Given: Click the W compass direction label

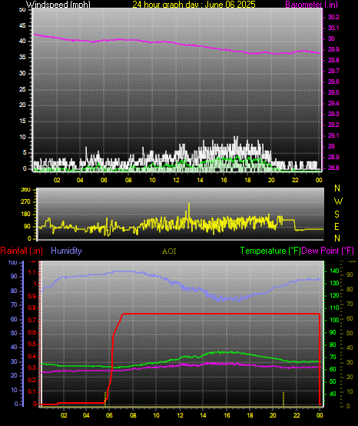Looking at the screenshot, I should [x=338, y=201].
